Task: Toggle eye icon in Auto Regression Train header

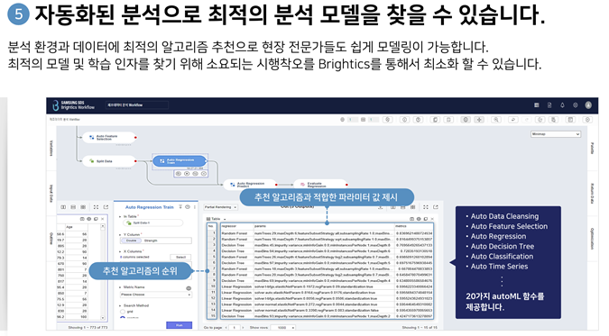Action: pos(188,207)
